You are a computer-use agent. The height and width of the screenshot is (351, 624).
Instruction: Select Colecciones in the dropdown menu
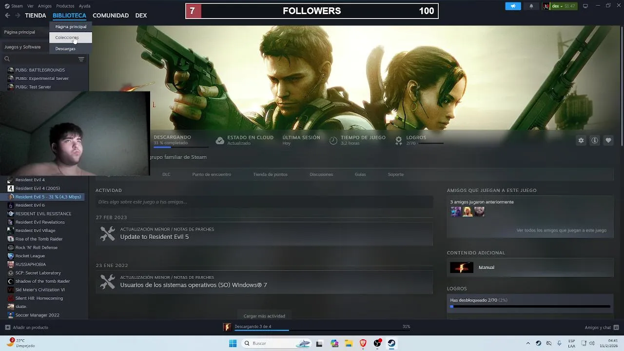click(x=71, y=38)
